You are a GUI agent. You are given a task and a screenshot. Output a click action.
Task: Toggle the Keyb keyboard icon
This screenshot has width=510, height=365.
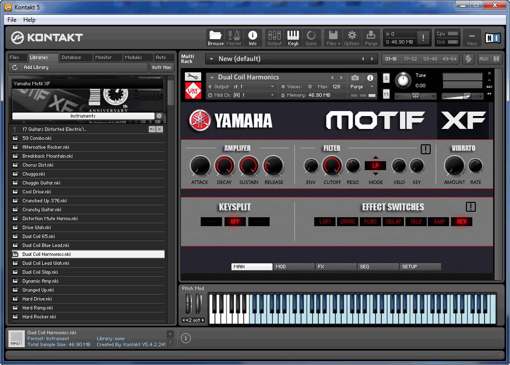[293, 38]
